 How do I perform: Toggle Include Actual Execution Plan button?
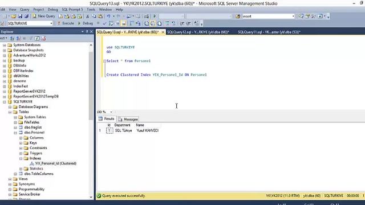132,23
